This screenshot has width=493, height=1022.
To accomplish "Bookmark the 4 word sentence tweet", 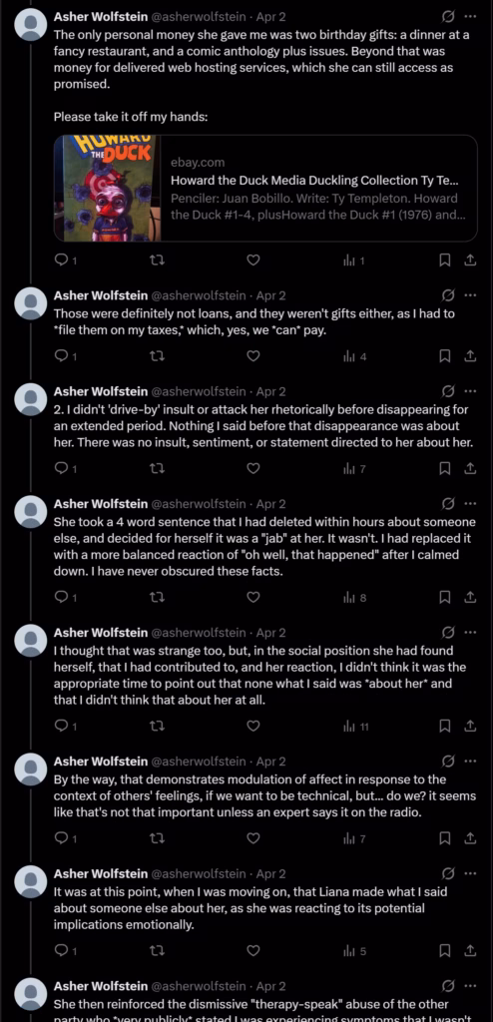I will 445,597.
